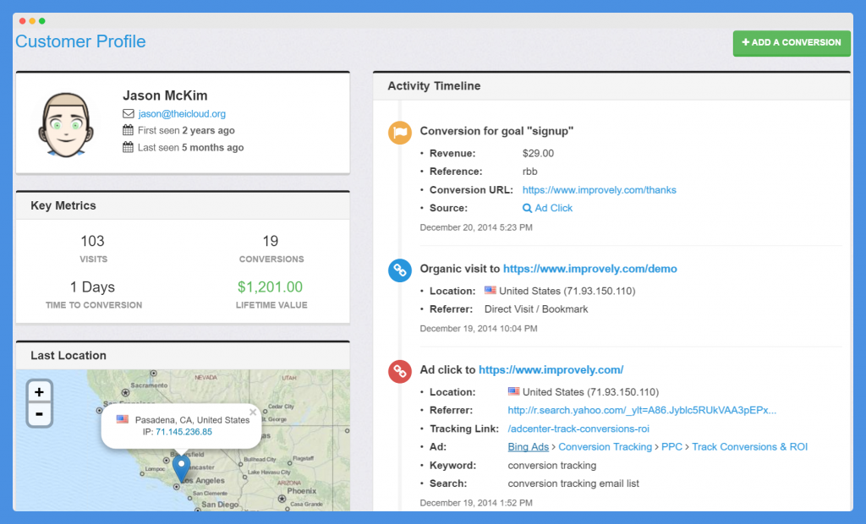866x524 pixels.
Task: Zoom out on the Last Location map
Action: coord(39,414)
